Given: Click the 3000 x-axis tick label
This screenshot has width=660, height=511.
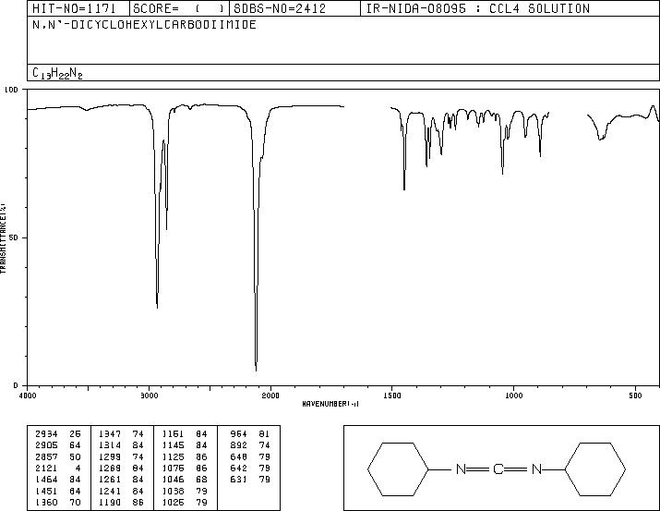Looking at the screenshot, I should [149, 395].
